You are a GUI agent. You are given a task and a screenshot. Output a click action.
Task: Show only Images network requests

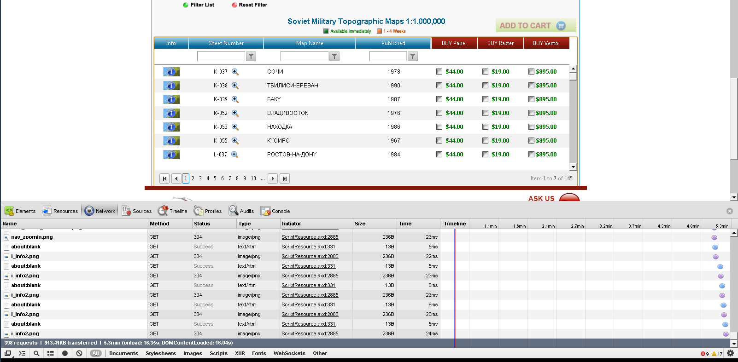point(193,353)
